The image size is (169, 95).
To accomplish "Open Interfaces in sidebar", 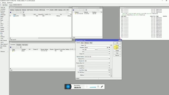I will tap(3, 11).
